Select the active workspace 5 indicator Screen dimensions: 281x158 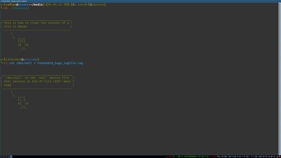(11, 157)
